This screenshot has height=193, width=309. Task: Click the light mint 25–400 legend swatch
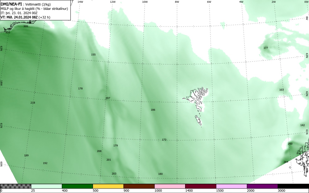(x=47, y=186)
